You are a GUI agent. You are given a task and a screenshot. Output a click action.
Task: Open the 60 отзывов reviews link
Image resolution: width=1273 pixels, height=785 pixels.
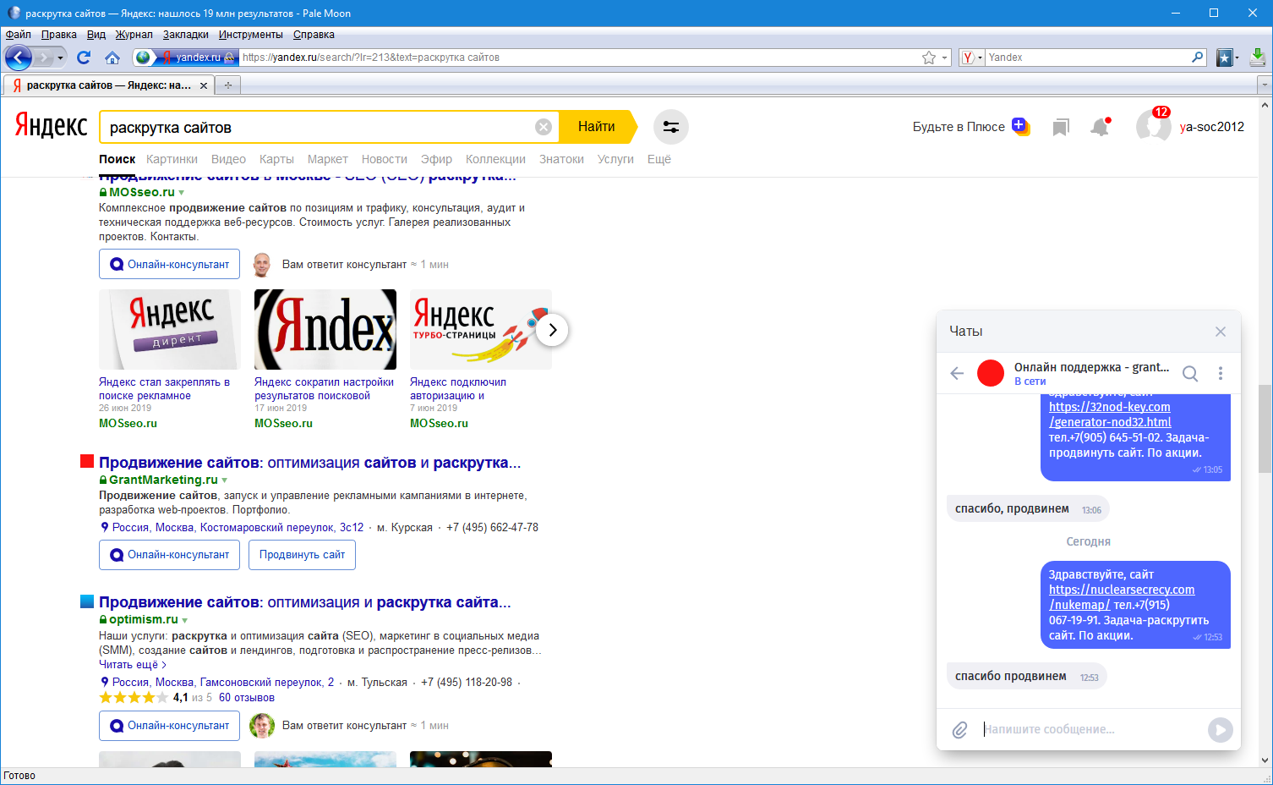247,698
